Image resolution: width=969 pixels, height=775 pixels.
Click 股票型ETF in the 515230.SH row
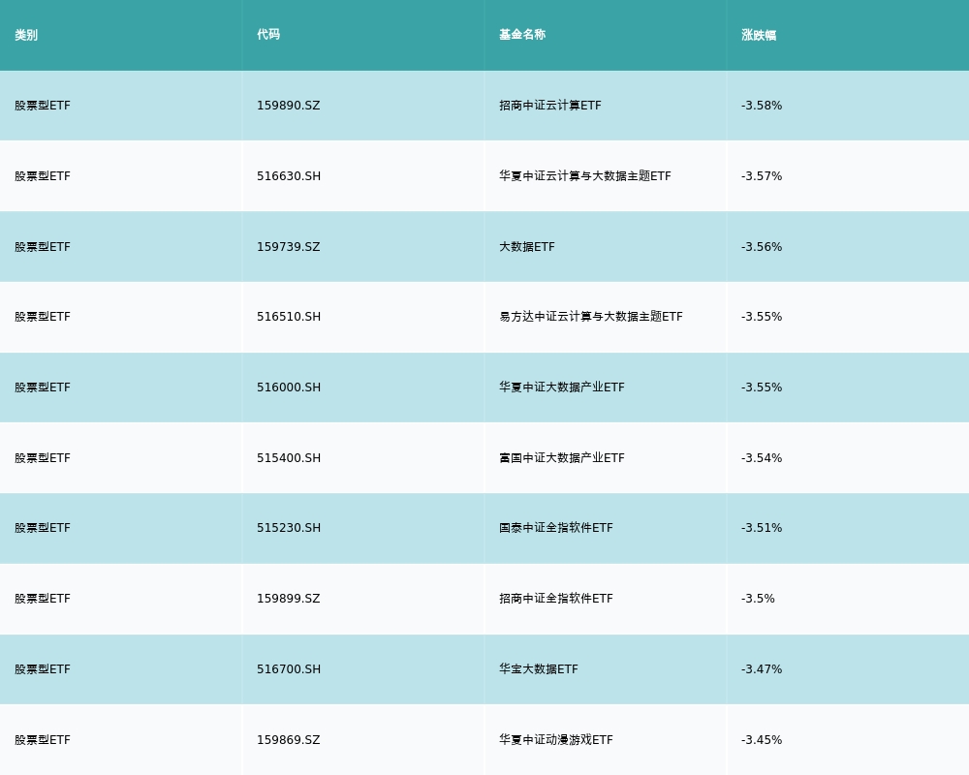43,528
